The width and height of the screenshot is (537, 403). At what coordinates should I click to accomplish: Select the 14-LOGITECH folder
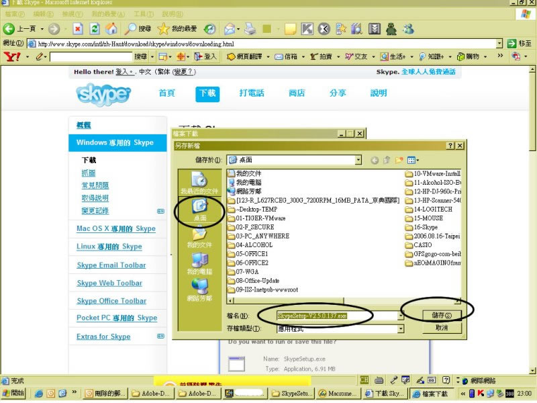[429, 210]
